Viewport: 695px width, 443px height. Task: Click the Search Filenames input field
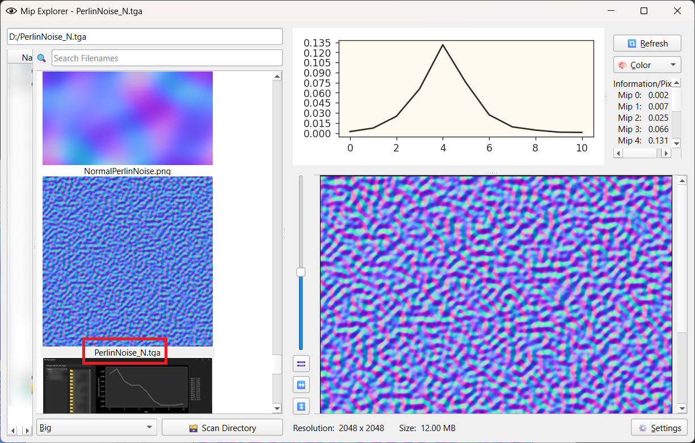(167, 58)
